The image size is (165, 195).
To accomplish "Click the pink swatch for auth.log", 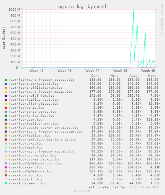I will pos(6,179).
